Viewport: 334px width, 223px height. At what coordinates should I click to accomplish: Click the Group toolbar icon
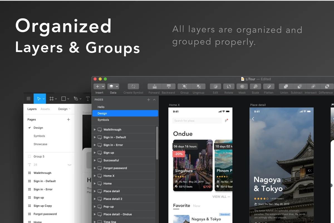[185, 86]
